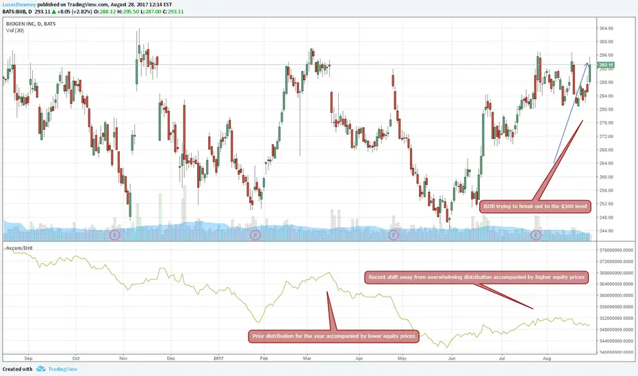Click the 376000000.0000 Accum/Dist axis label
The width and height of the screenshot is (638, 376).
616,250
